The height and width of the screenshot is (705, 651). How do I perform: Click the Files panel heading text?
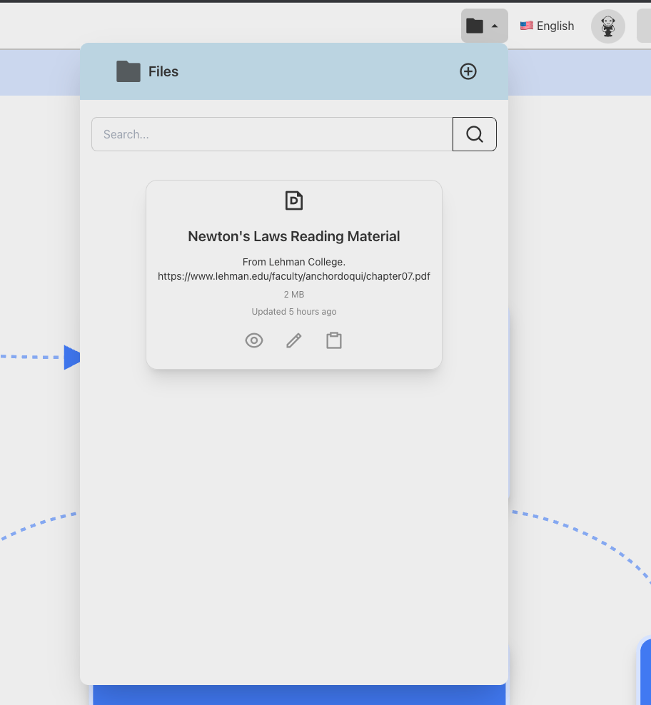(163, 71)
